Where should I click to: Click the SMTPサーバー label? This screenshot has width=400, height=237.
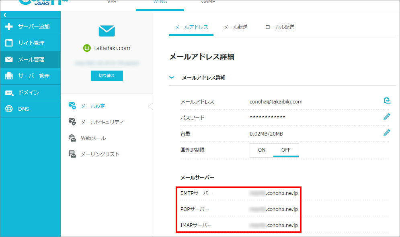click(x=197, y=193)
